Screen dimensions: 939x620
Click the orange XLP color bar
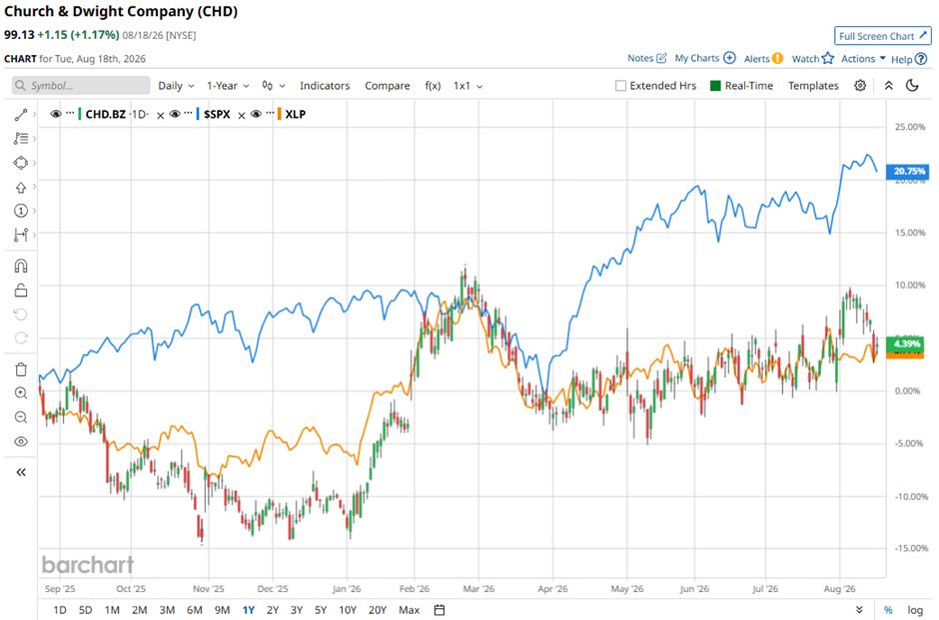(x=279, y=114)
